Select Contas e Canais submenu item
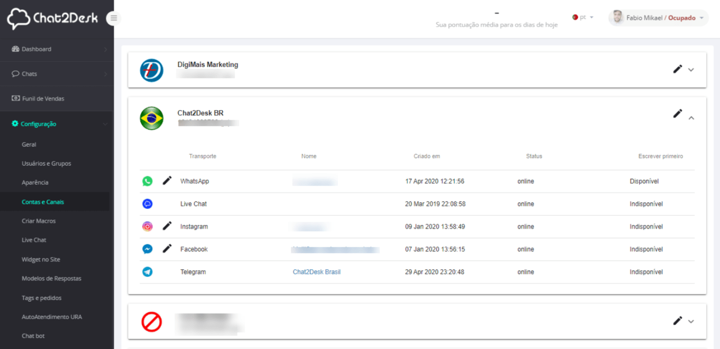This screenshot has width=720, height=349. pyautogui.click(x=43, y=202)
